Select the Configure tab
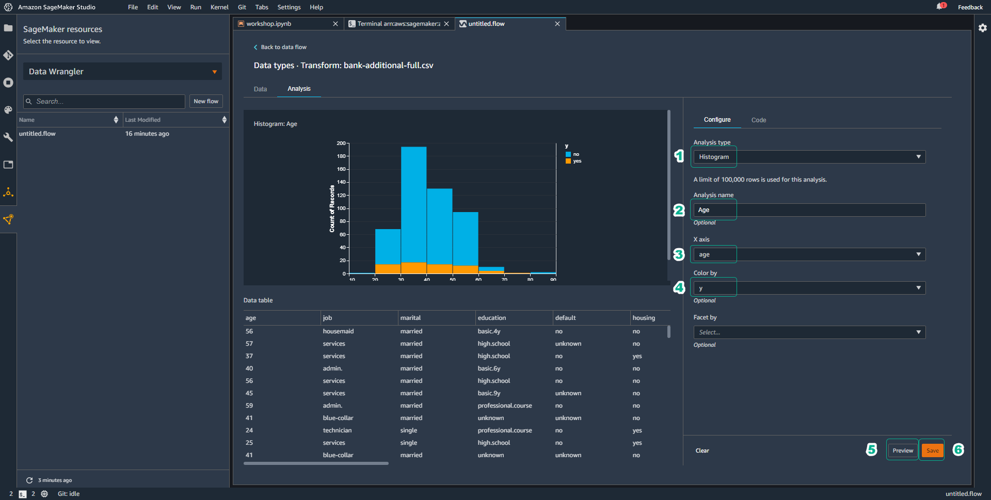Image resolution: width=991 pixels, height=500 pixels. pyautogui.click(x=717, y=120)
